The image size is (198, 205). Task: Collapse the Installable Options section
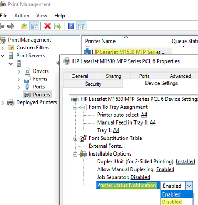coord(75,155)
